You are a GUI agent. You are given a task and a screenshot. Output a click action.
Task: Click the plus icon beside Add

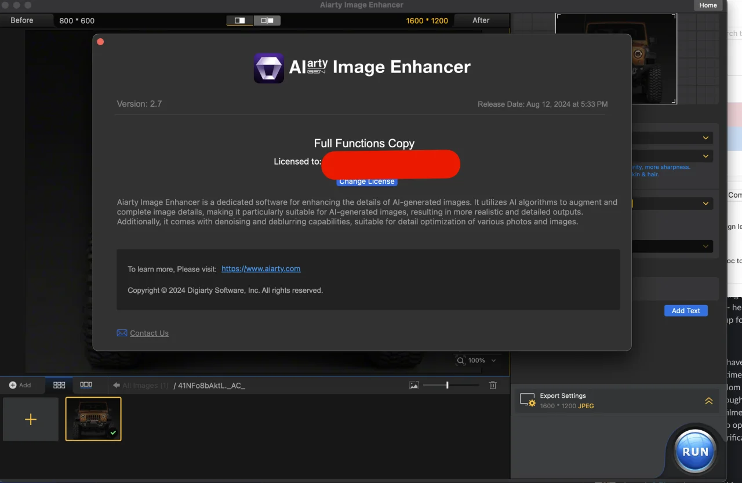[x=13, y=385]
